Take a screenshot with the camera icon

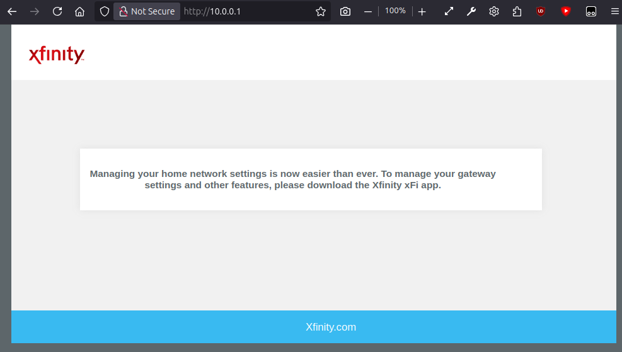345,11
